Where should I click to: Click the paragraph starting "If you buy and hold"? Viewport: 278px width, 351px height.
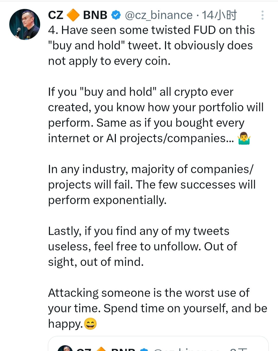pyautogui.click(x=156, y=115)
